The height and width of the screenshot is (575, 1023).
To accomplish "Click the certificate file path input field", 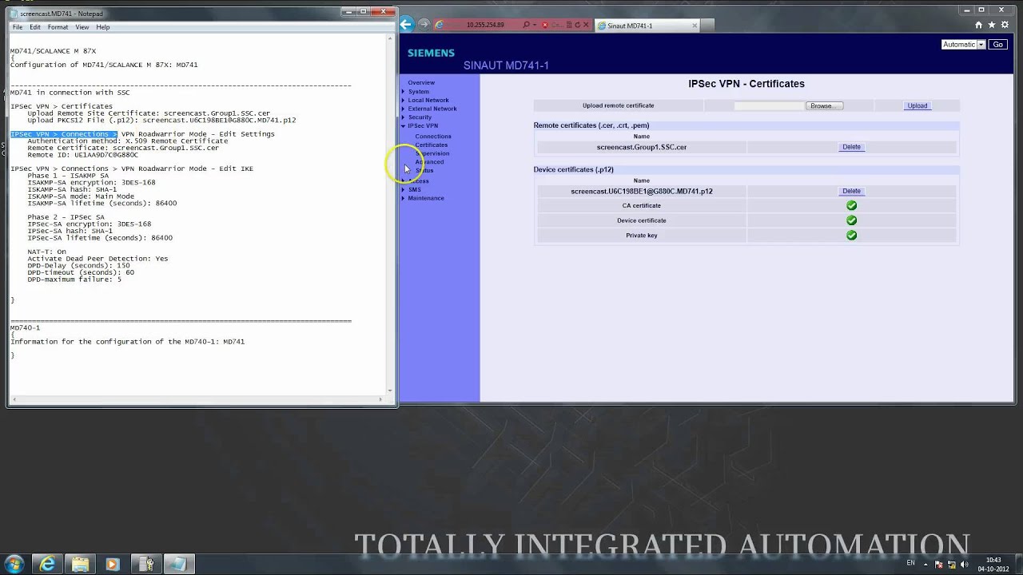I will 769,105.
